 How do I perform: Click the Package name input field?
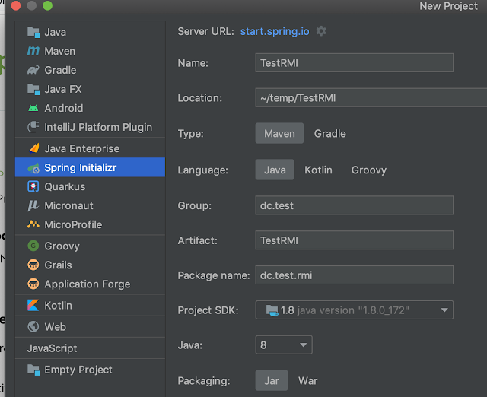pyautogui.click(x=355, y=275)
